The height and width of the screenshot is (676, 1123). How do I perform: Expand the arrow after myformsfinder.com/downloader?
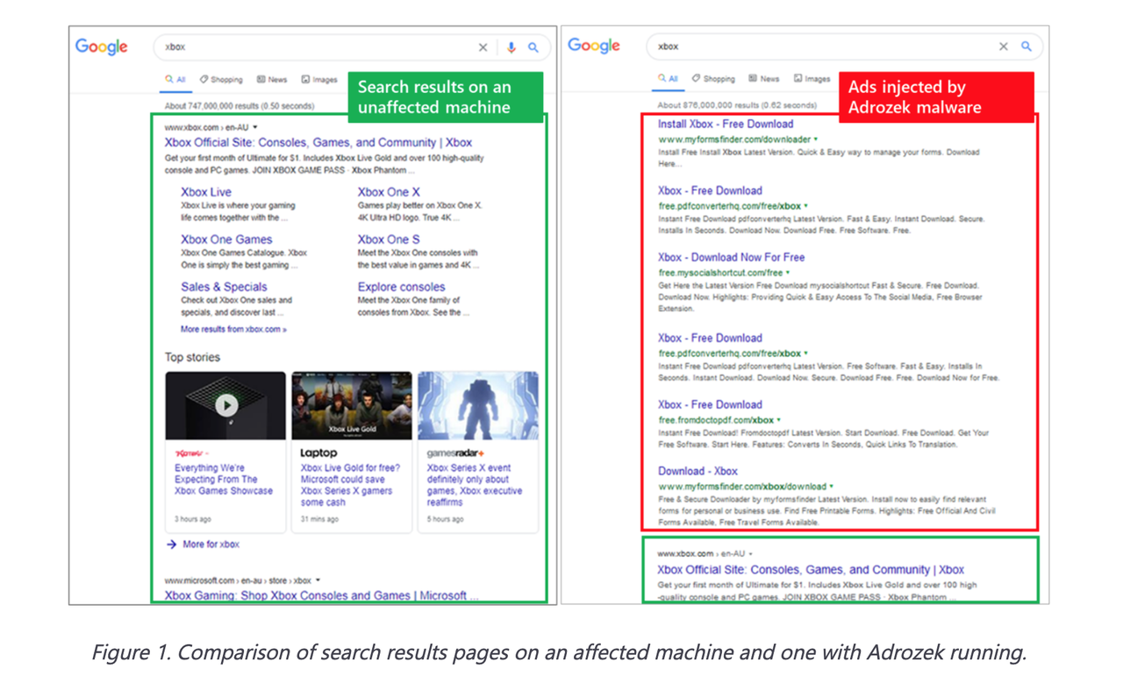(816, 139)
